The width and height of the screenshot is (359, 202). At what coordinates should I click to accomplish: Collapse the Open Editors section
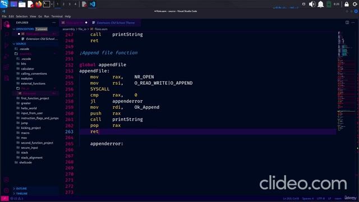point(25,29)
